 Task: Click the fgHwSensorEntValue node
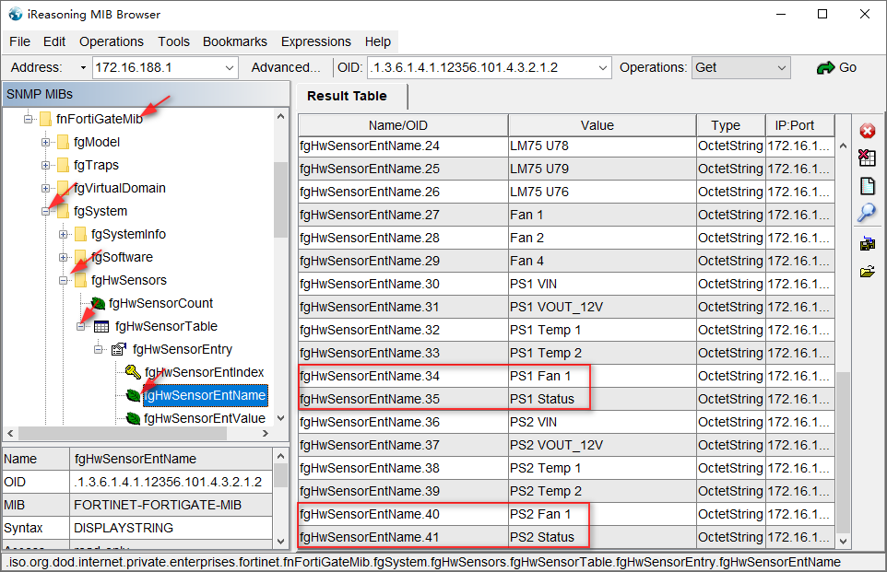[203, 418]
